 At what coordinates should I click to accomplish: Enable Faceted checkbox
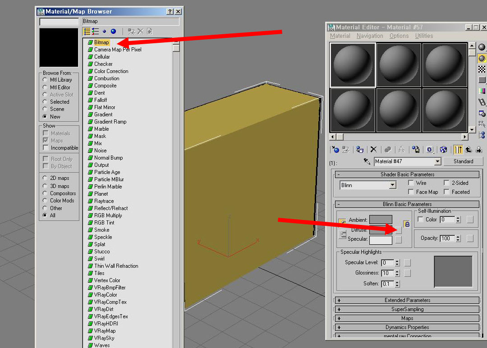pos(446,192)
